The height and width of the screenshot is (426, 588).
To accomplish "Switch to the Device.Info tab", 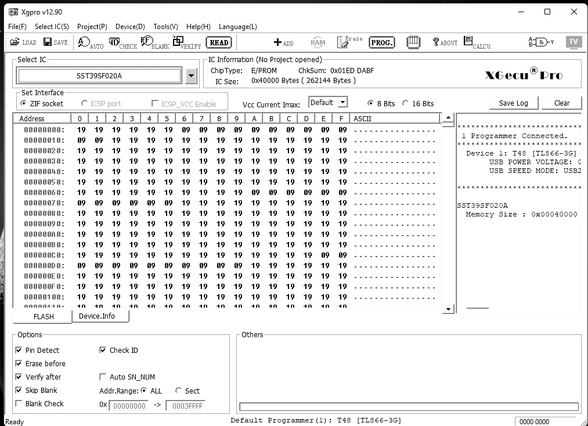I will [97, 316].
